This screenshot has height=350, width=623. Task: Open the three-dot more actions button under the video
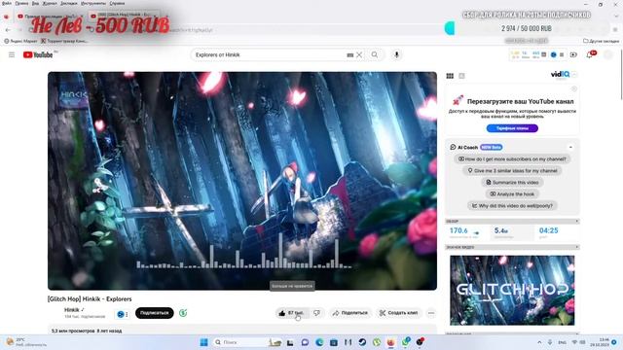[431, 313]
